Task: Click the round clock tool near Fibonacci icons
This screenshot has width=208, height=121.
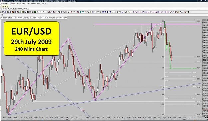Action: (163, 12)
